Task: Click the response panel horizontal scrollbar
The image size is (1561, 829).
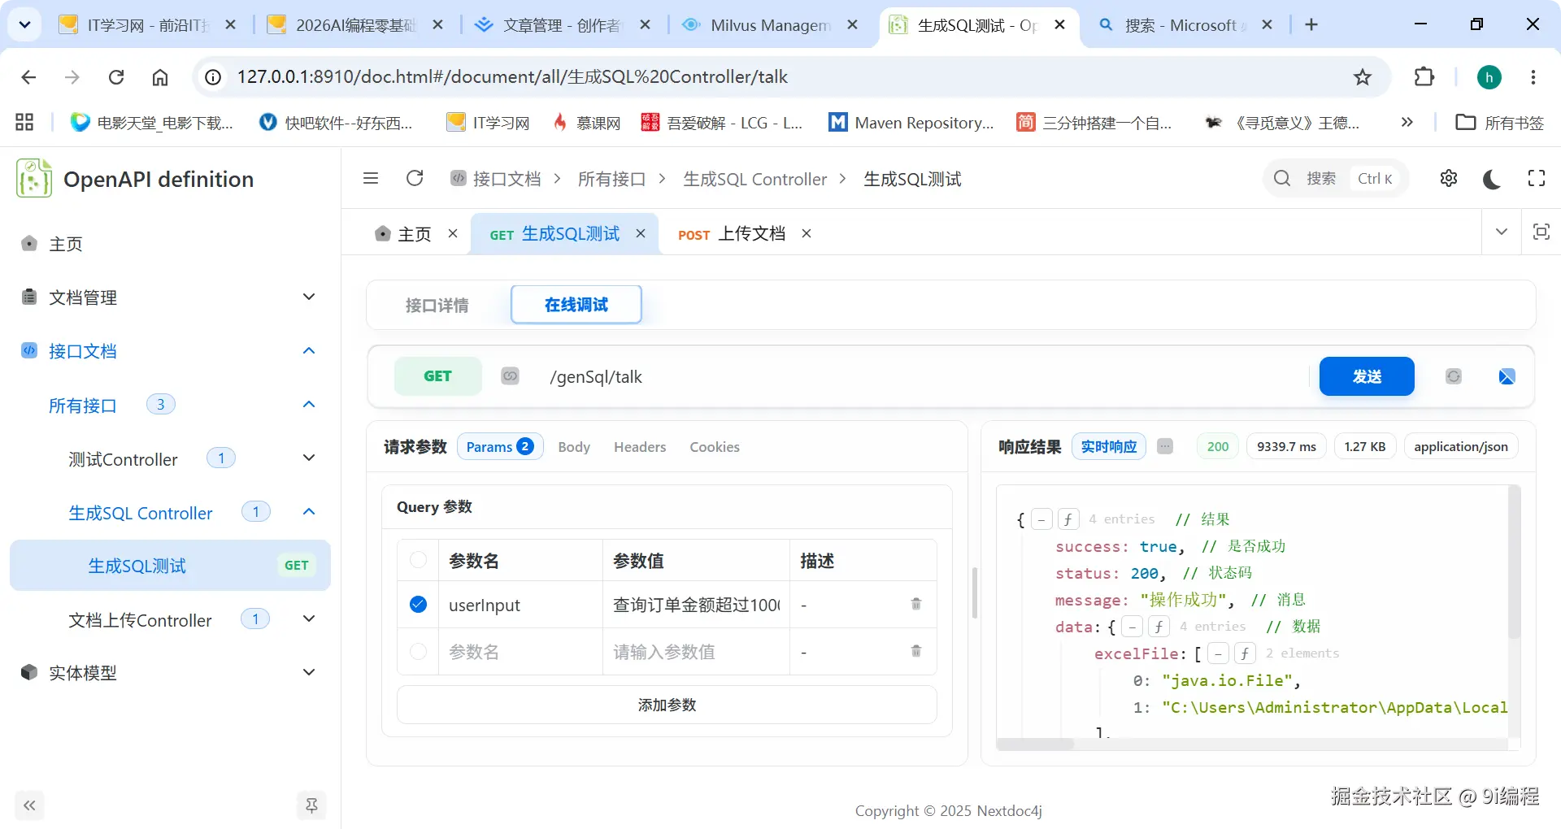Action: click(x=1036, y=744)
